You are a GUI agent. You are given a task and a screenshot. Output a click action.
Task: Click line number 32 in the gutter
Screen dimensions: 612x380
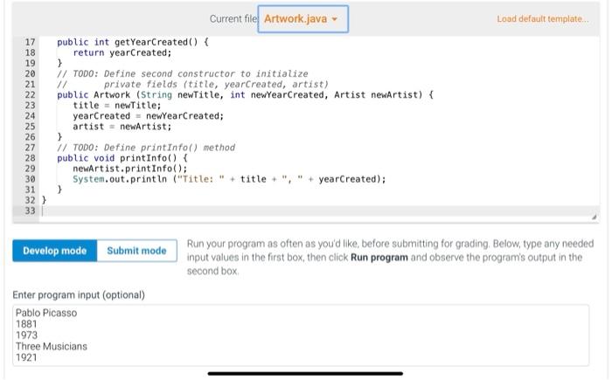pos(30,200)
